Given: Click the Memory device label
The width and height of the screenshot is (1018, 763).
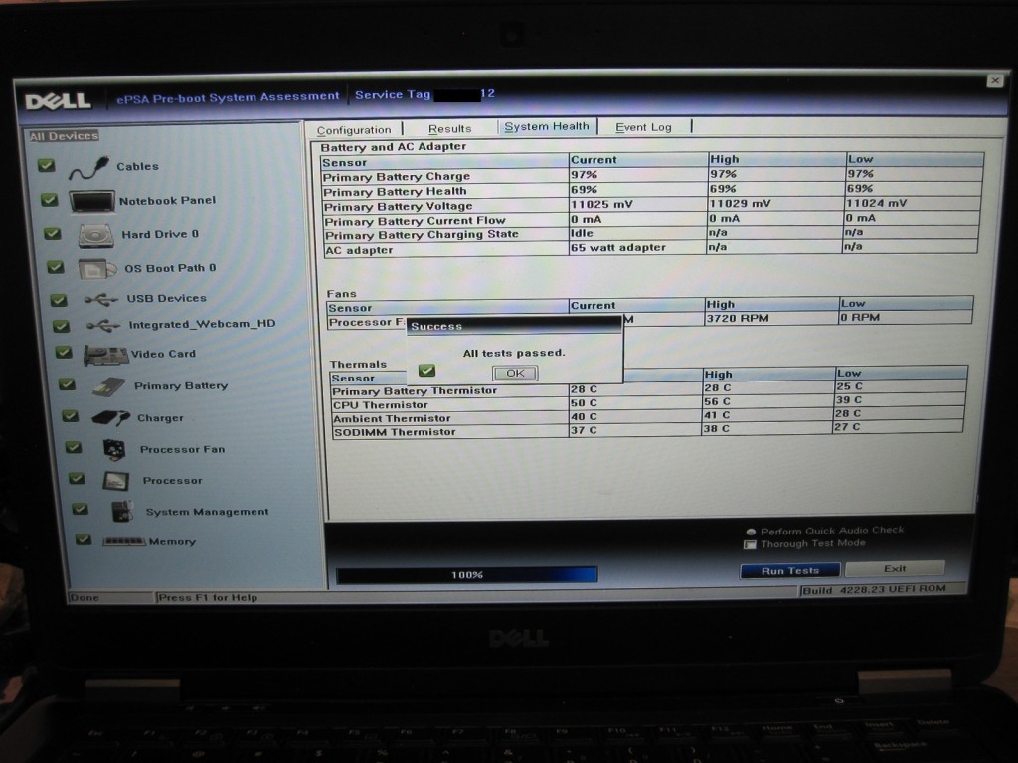Looking at the screenshot, I should coord(172,541).
